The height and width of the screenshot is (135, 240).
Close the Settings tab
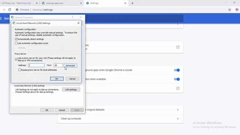click(125, 3)
